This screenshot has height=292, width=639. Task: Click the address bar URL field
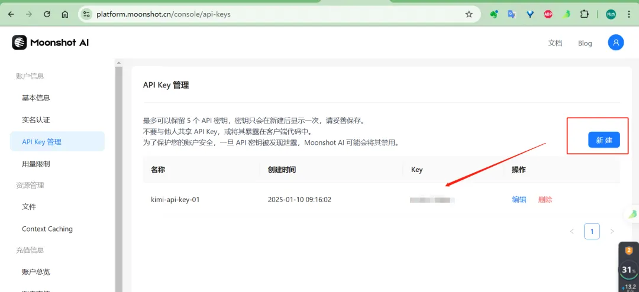[266, 14]
